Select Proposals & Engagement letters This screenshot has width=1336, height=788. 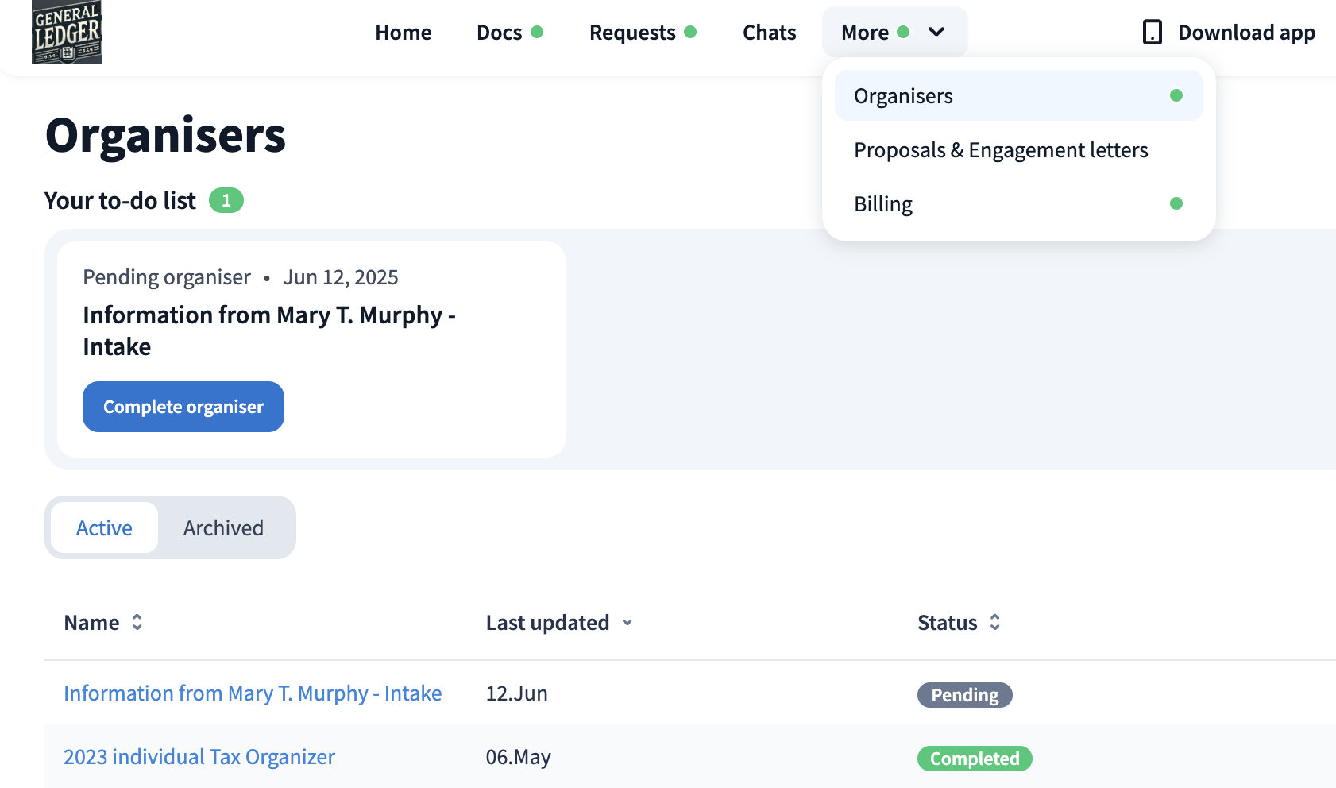pyautogui.click(x=1001, y=150)
